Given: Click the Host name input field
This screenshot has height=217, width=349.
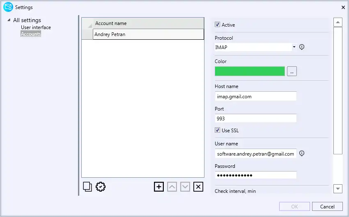Looking at the screenshot, I should [255, 96].
